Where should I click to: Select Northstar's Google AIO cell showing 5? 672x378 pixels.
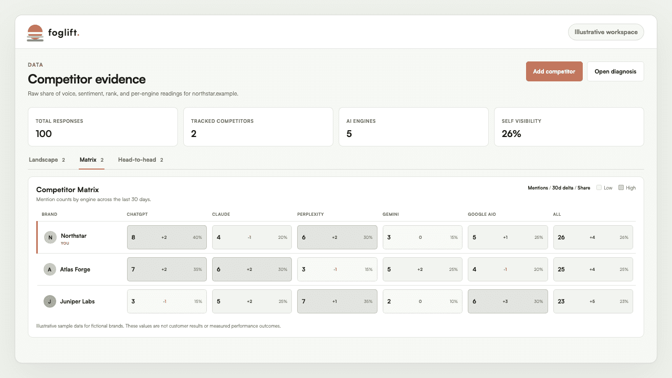click(x=508, y=237)
